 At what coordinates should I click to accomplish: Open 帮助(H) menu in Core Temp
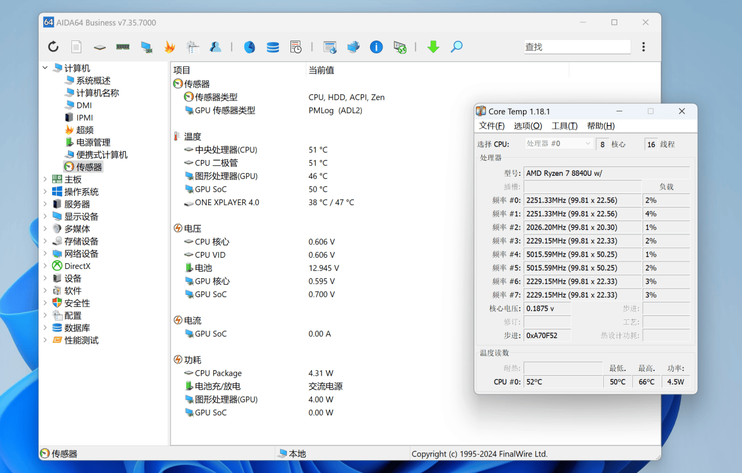pos(601,126)
